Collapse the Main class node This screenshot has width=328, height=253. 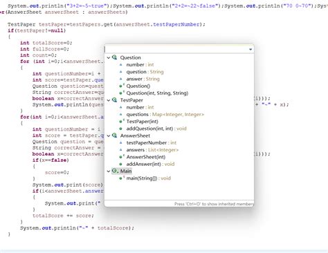click(109, 171)
